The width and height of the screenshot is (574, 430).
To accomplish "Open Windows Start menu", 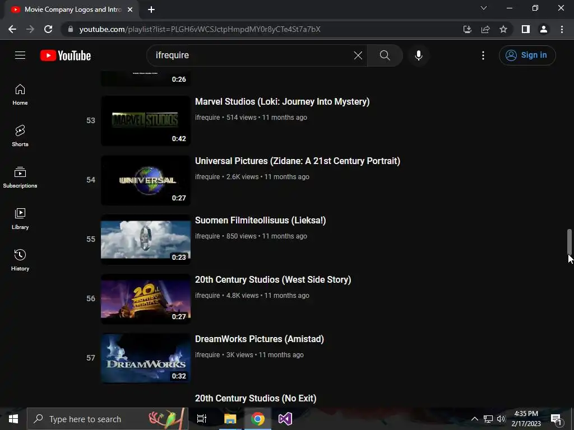I will 13,419.
